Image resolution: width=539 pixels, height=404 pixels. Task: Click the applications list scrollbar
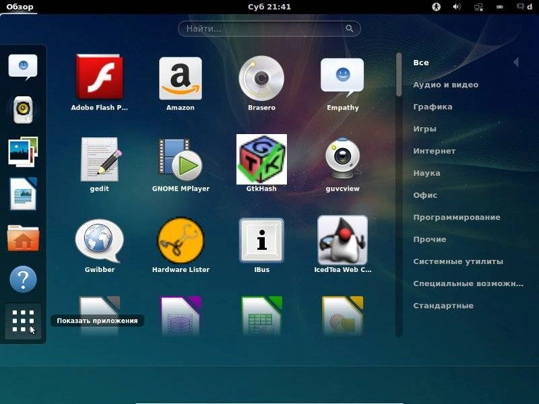click(399, 195)
